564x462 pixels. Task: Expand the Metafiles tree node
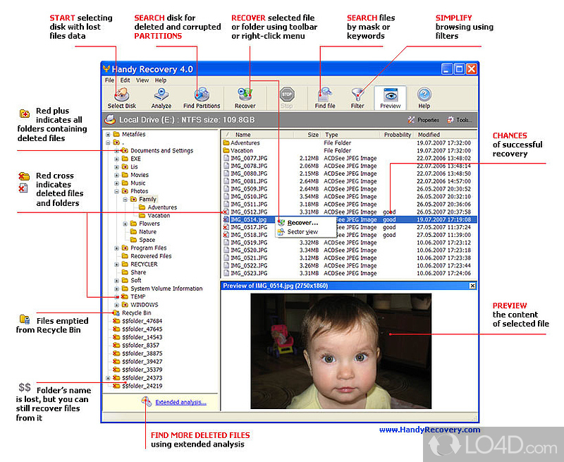coord(108,134)
